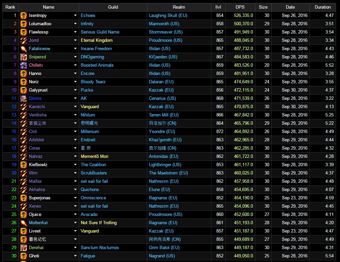This screenshot has height=262, width=340.
Task: Click the fire icon beside Moltenfuri
Action: click(x=23, y=223)
